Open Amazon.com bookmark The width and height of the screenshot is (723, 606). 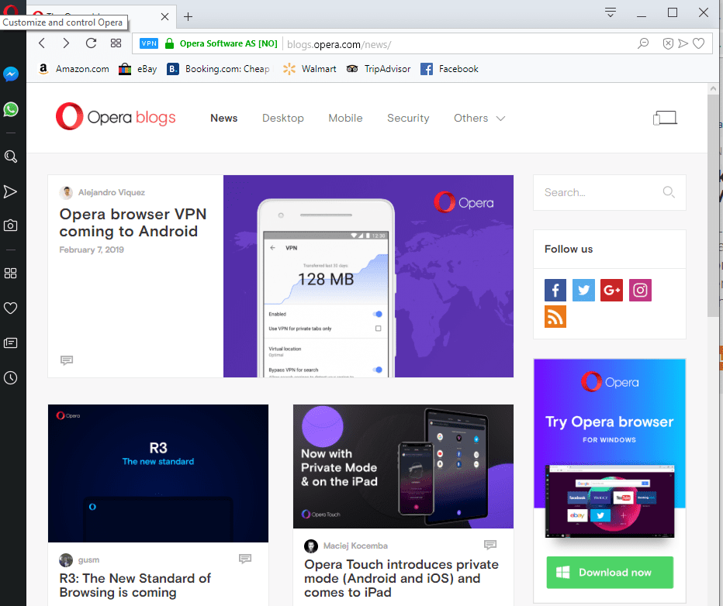tap(74, 69)
